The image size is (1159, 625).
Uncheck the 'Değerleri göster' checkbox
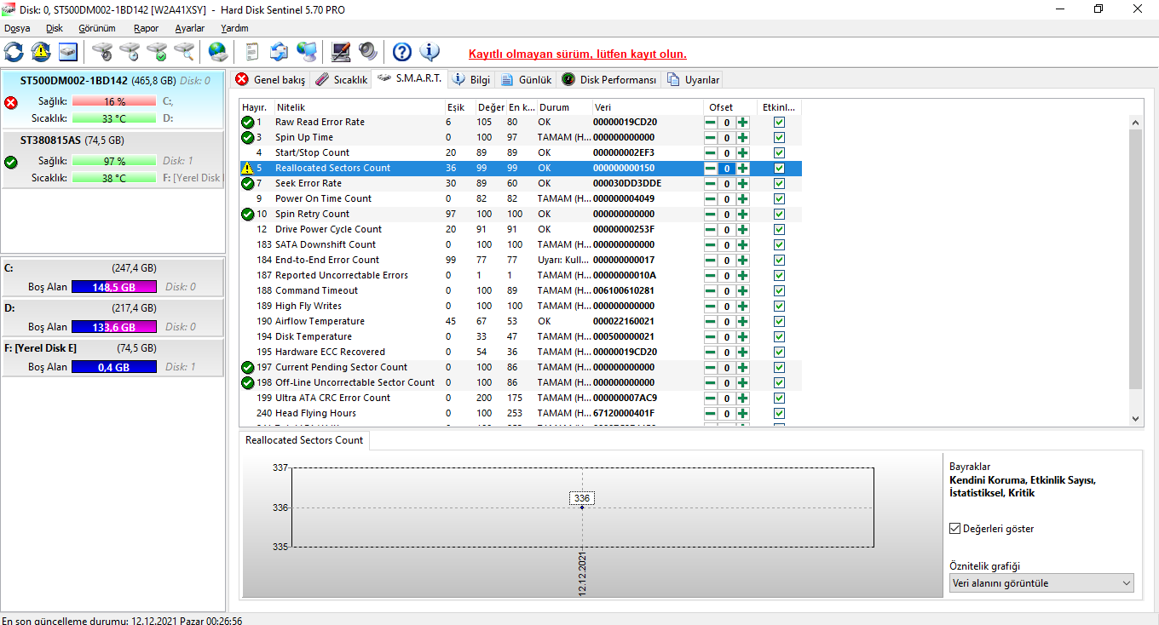tap(954, 529)
